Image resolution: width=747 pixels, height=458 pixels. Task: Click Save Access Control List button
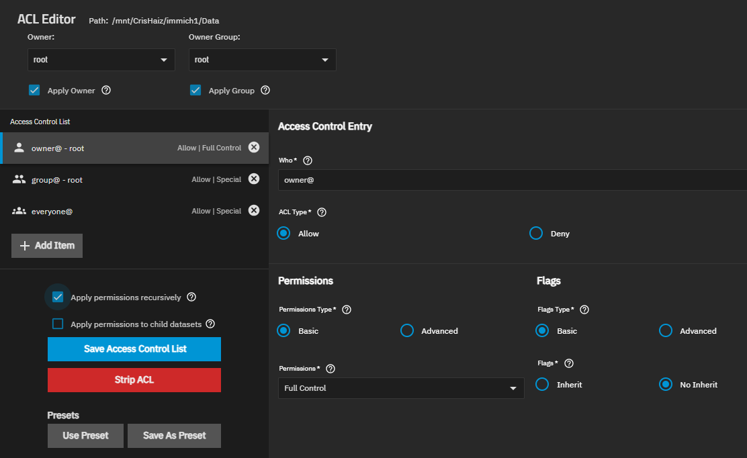click(134, 349)
